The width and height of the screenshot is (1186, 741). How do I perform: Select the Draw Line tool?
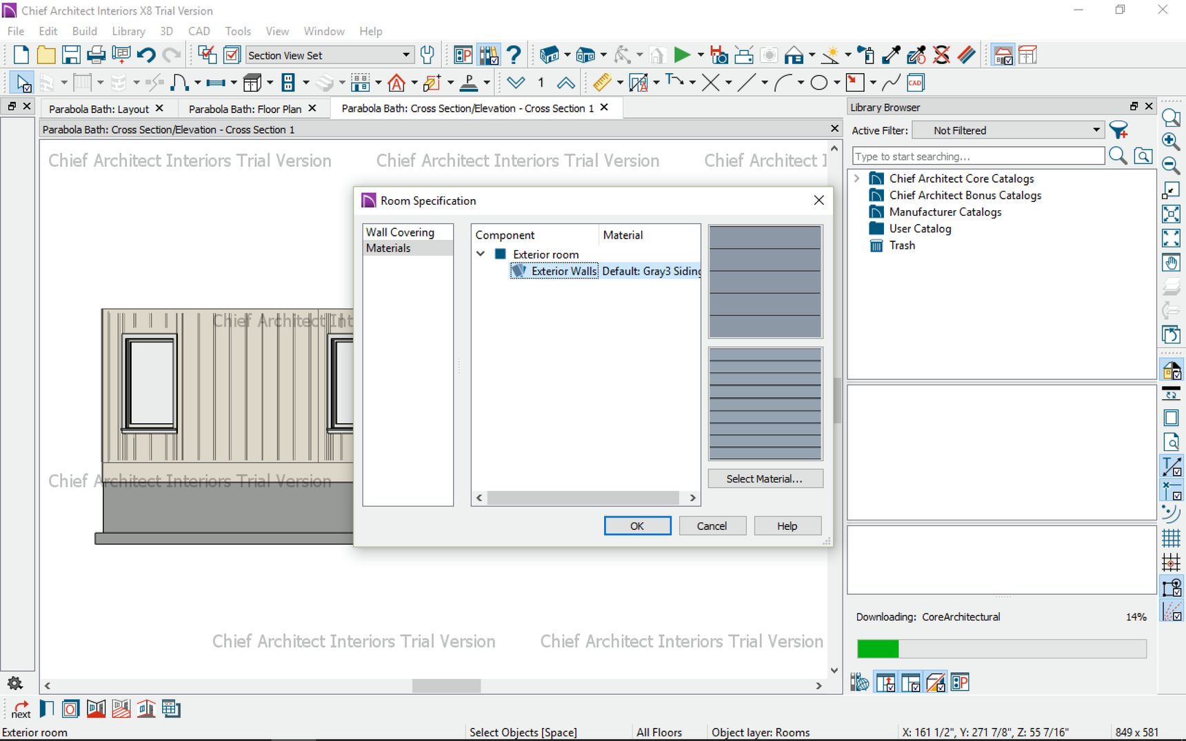pos(747,83)
